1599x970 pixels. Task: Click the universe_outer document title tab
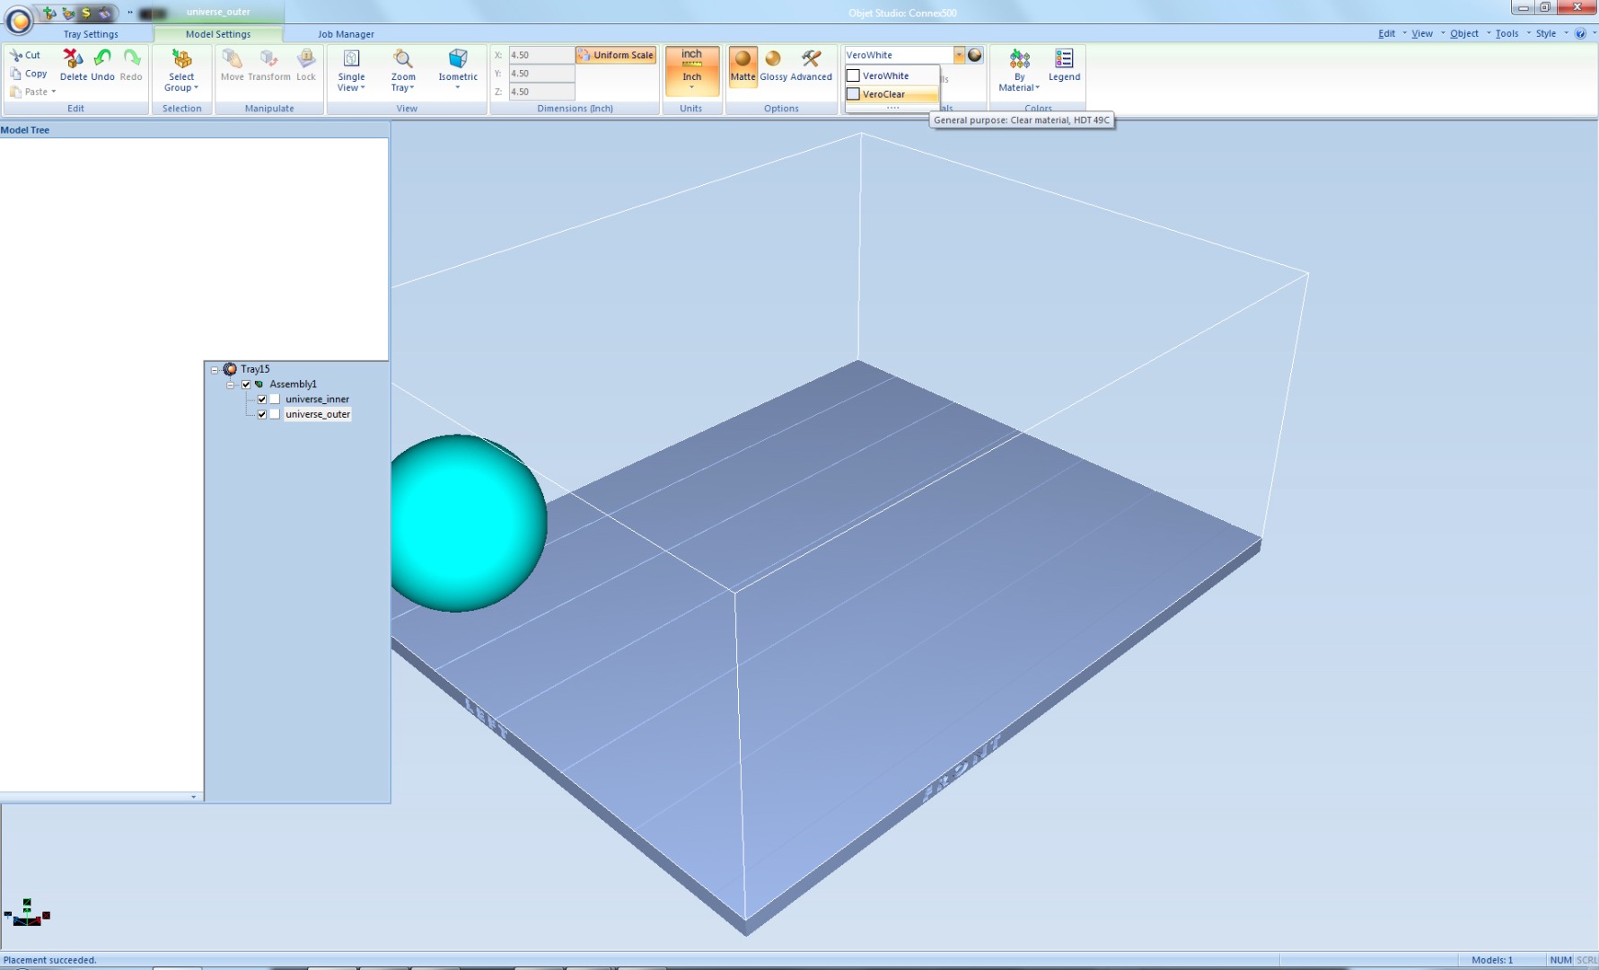coord(218,13)
